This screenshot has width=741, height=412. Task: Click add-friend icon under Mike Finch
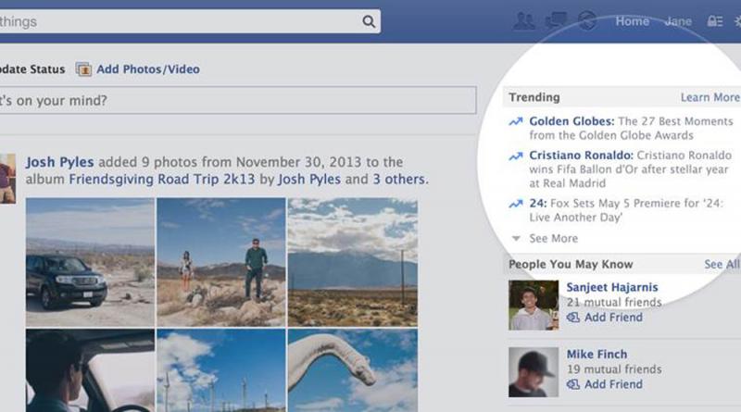tap(573, 384)
